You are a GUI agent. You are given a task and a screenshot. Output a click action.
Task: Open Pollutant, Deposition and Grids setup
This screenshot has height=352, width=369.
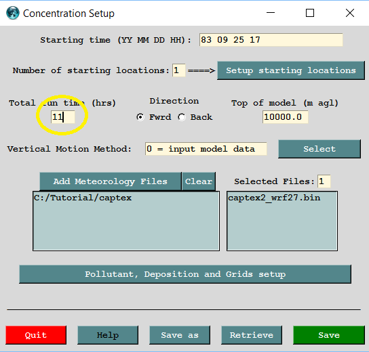pos(185,274)
